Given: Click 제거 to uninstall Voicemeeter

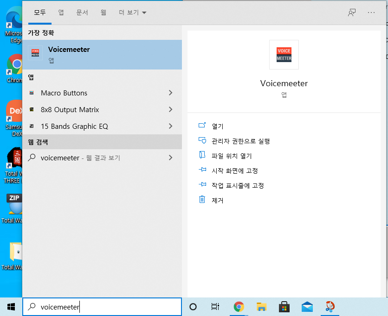Looking at the screenshot, I should pos(218,200).
